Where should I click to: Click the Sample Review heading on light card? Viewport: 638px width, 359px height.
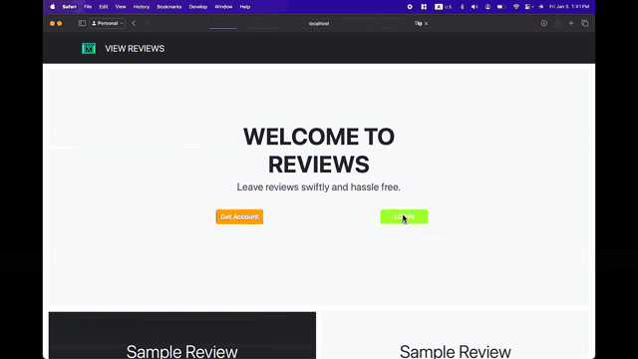456,351
